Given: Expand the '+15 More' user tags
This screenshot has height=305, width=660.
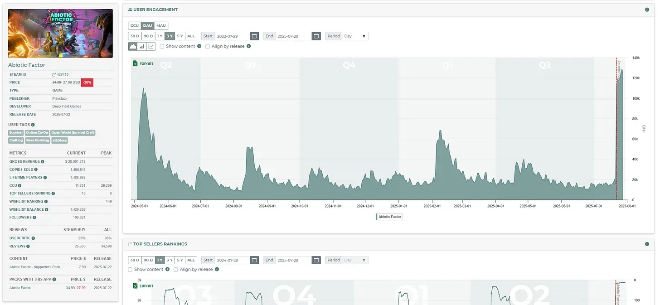Looking at the screenshot, I should 59,140.
